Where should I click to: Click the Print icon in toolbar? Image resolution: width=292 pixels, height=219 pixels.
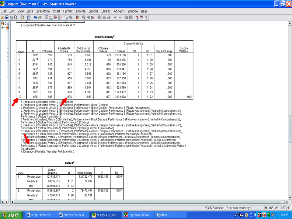tap(12, 17)
